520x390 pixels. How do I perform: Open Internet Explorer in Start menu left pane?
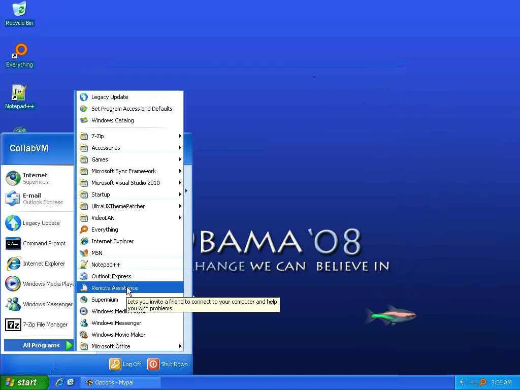(37, 264)
